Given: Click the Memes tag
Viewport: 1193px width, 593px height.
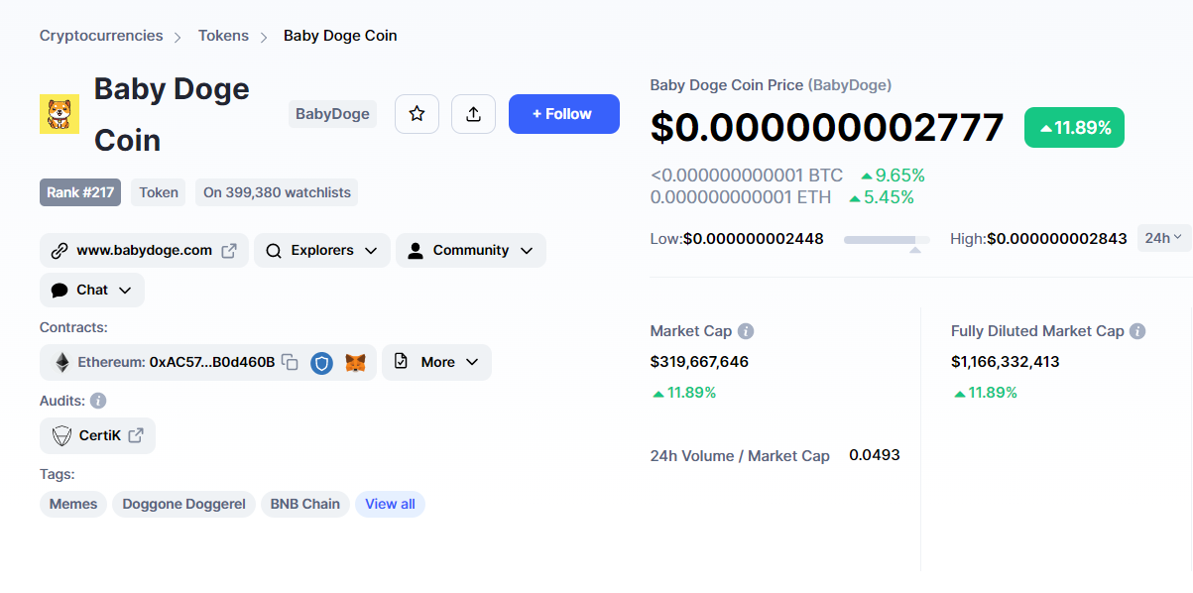Looking at the screenshot, I should point(73,504).
